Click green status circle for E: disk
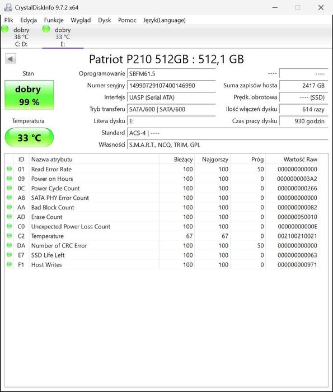The height and width of the screenshot is (392, 333). (x=46, y=29)
